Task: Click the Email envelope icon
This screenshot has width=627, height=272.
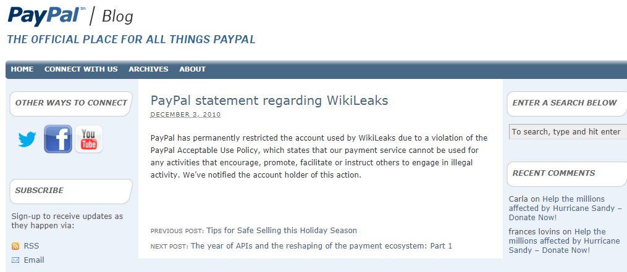Action: pyautogui.click(x=15, y=260)
